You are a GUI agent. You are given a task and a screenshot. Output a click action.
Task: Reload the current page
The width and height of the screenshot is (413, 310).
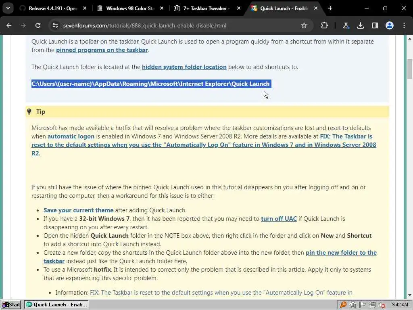point(38,25)
